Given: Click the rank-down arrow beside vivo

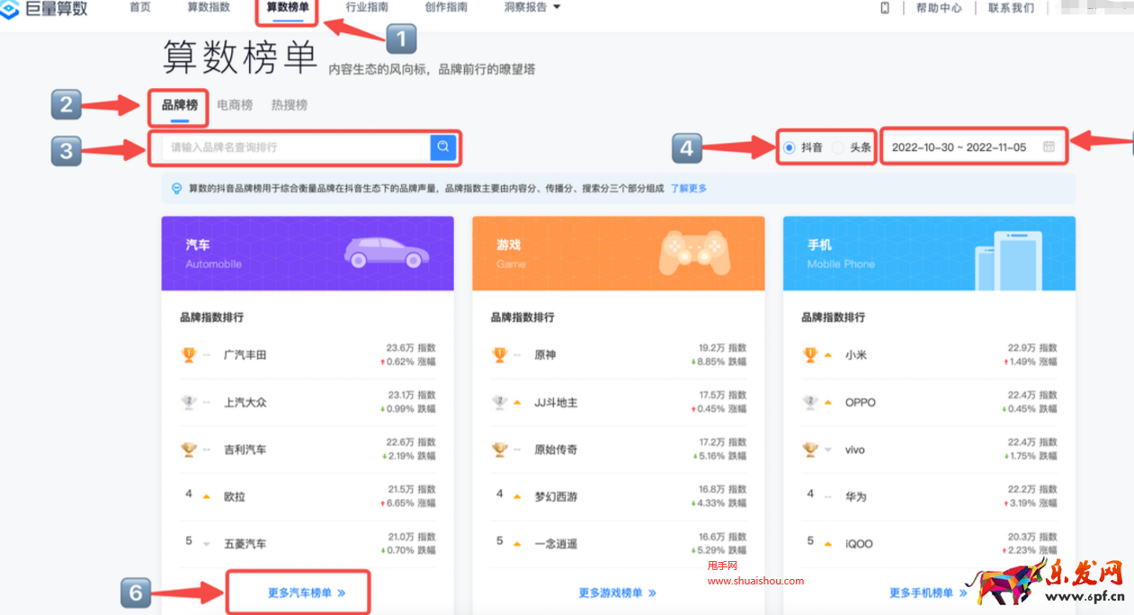Looking at the screenshot, I should click(x=828, y=450).
